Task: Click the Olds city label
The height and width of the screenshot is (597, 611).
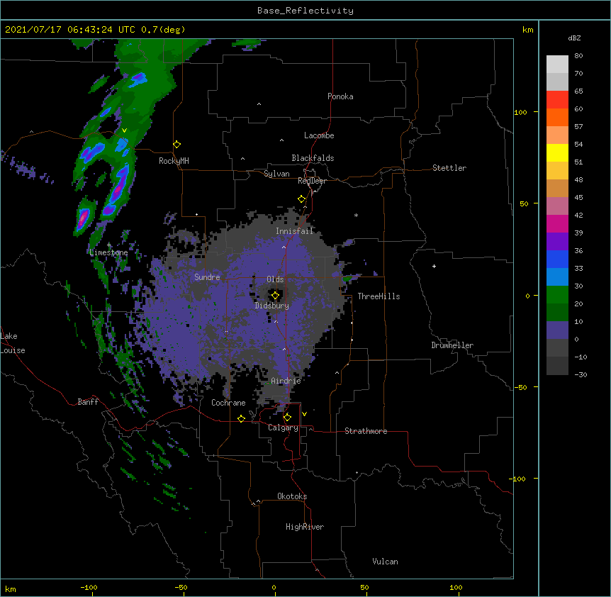Action: click(275, 279)
